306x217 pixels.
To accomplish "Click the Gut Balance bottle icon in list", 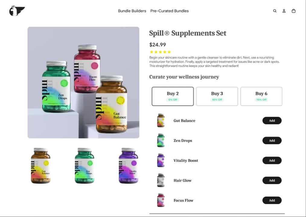I will [161, 120].
